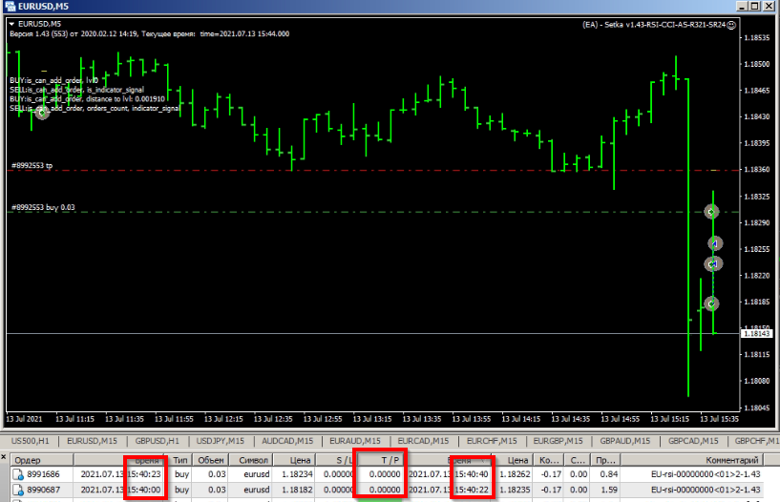Click close price cell 1.18235
The image size is (780, 502).
(x=515, y=491)
